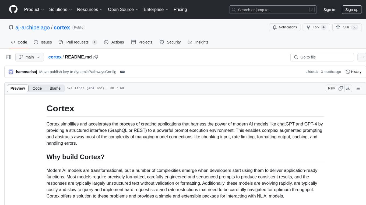The height and width of the screenshot is (205, 366).
Task: Click the Public repository label
Action: 79,27
